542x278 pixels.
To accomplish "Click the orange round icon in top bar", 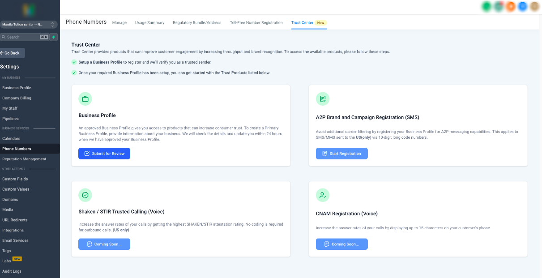I will pyautogui.click(x=510, y=6).
